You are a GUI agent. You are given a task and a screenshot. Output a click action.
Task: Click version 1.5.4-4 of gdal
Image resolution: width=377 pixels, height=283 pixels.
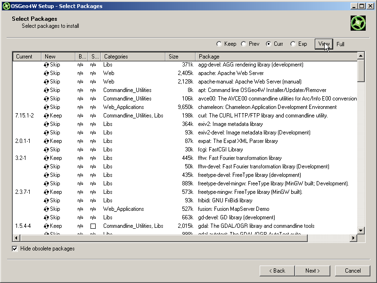(x=23, y=226)
